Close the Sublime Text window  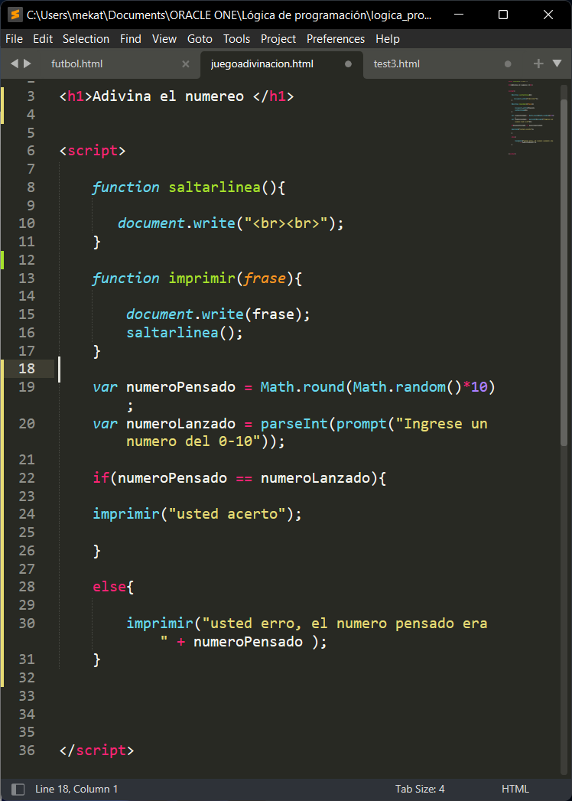coord(548,15)
